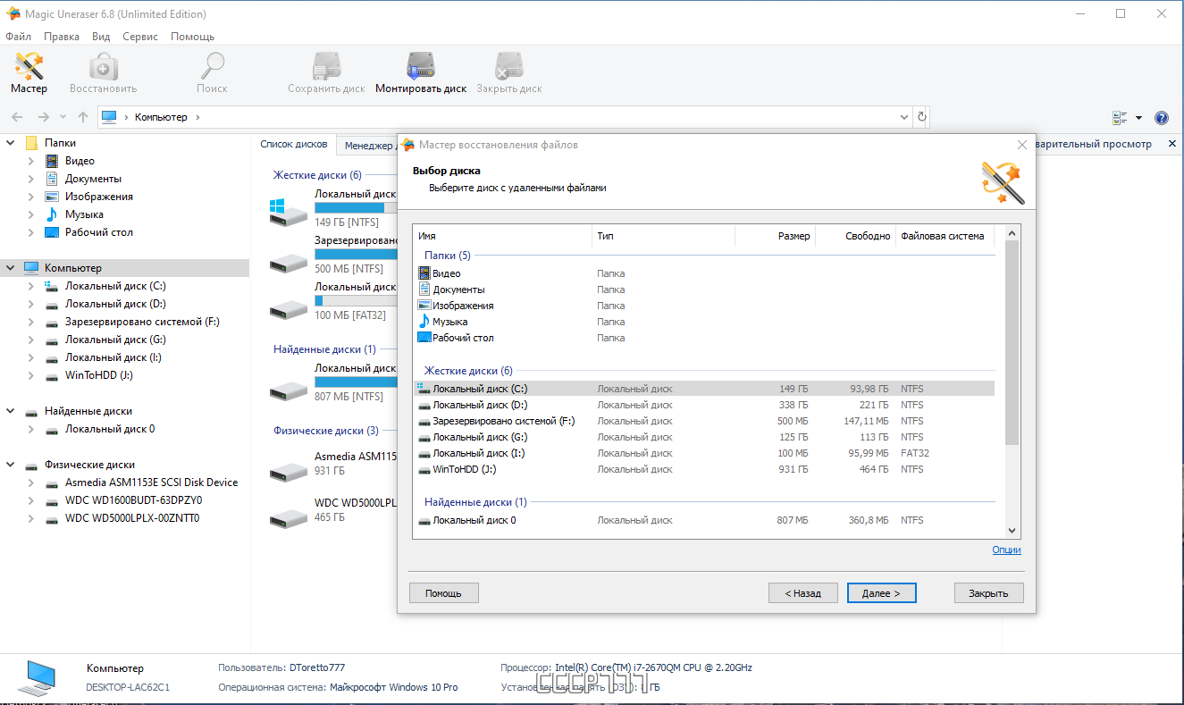Screen dimensions: 1184x705
Task: Select WinToHDD (J:) in wizard list
Action: pos(704,469)
